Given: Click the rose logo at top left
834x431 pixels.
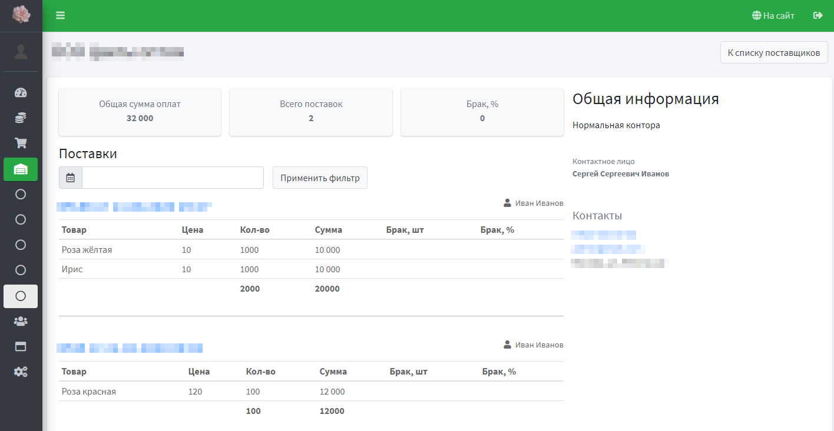Looking at the screenshot, I should click(x=21, y=14).
